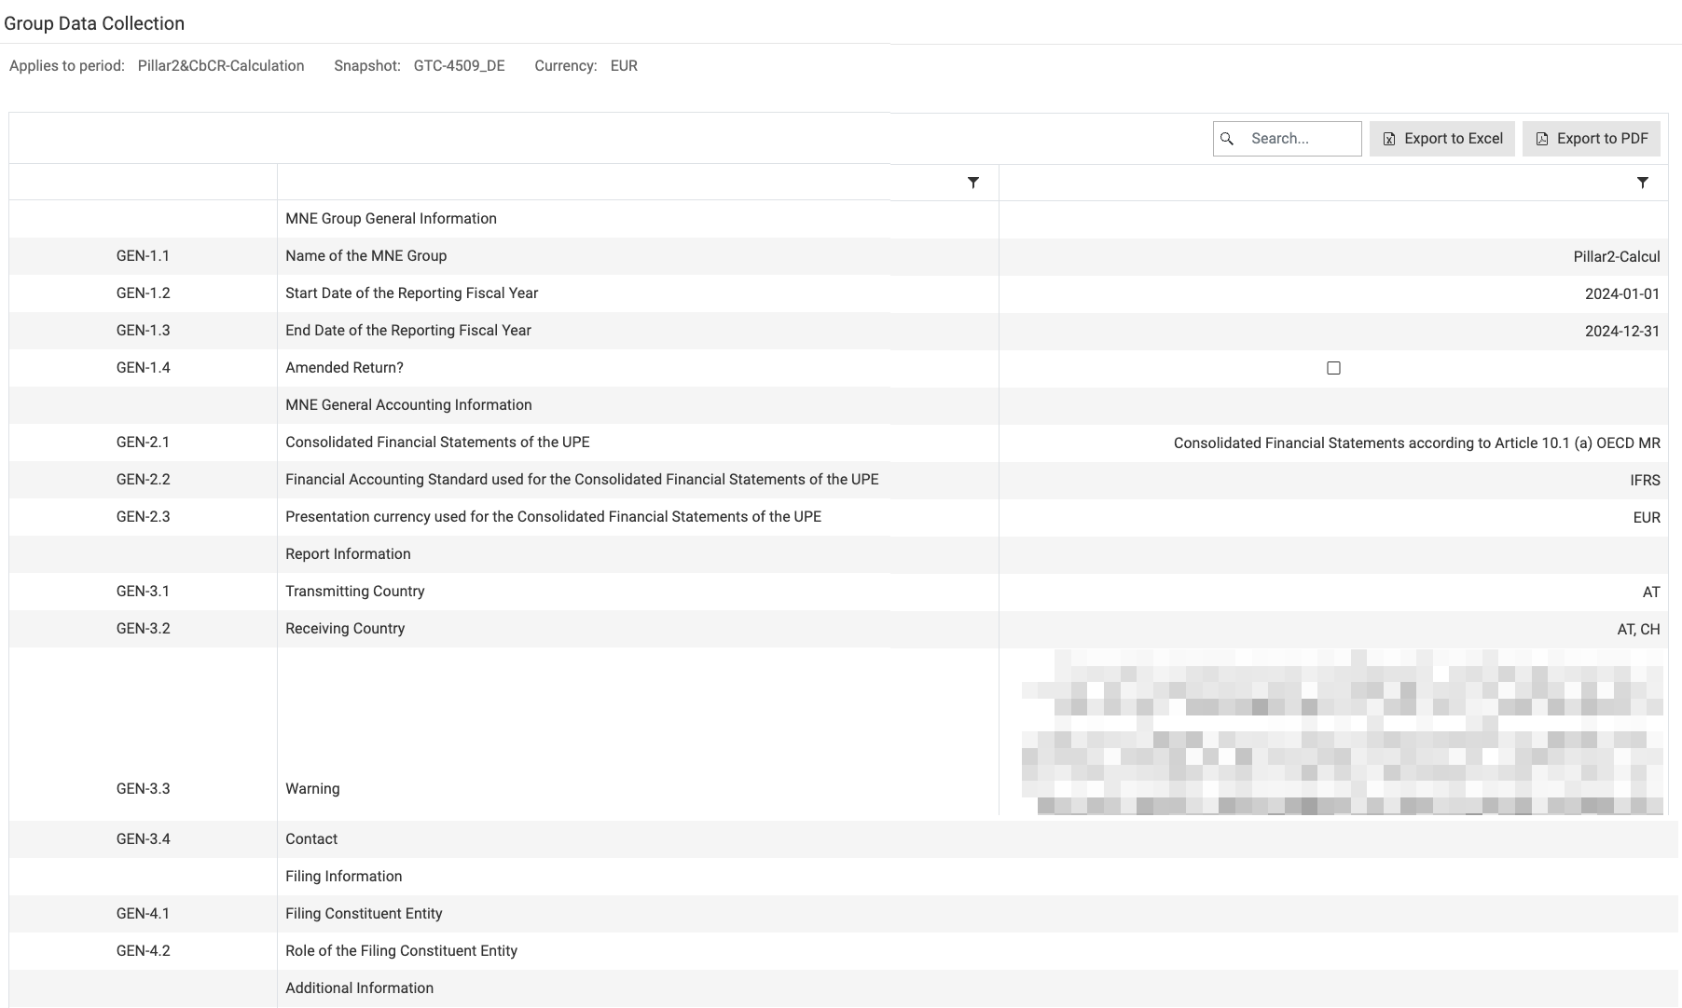Click the end date value 2024-12-31

(1621, 332)
